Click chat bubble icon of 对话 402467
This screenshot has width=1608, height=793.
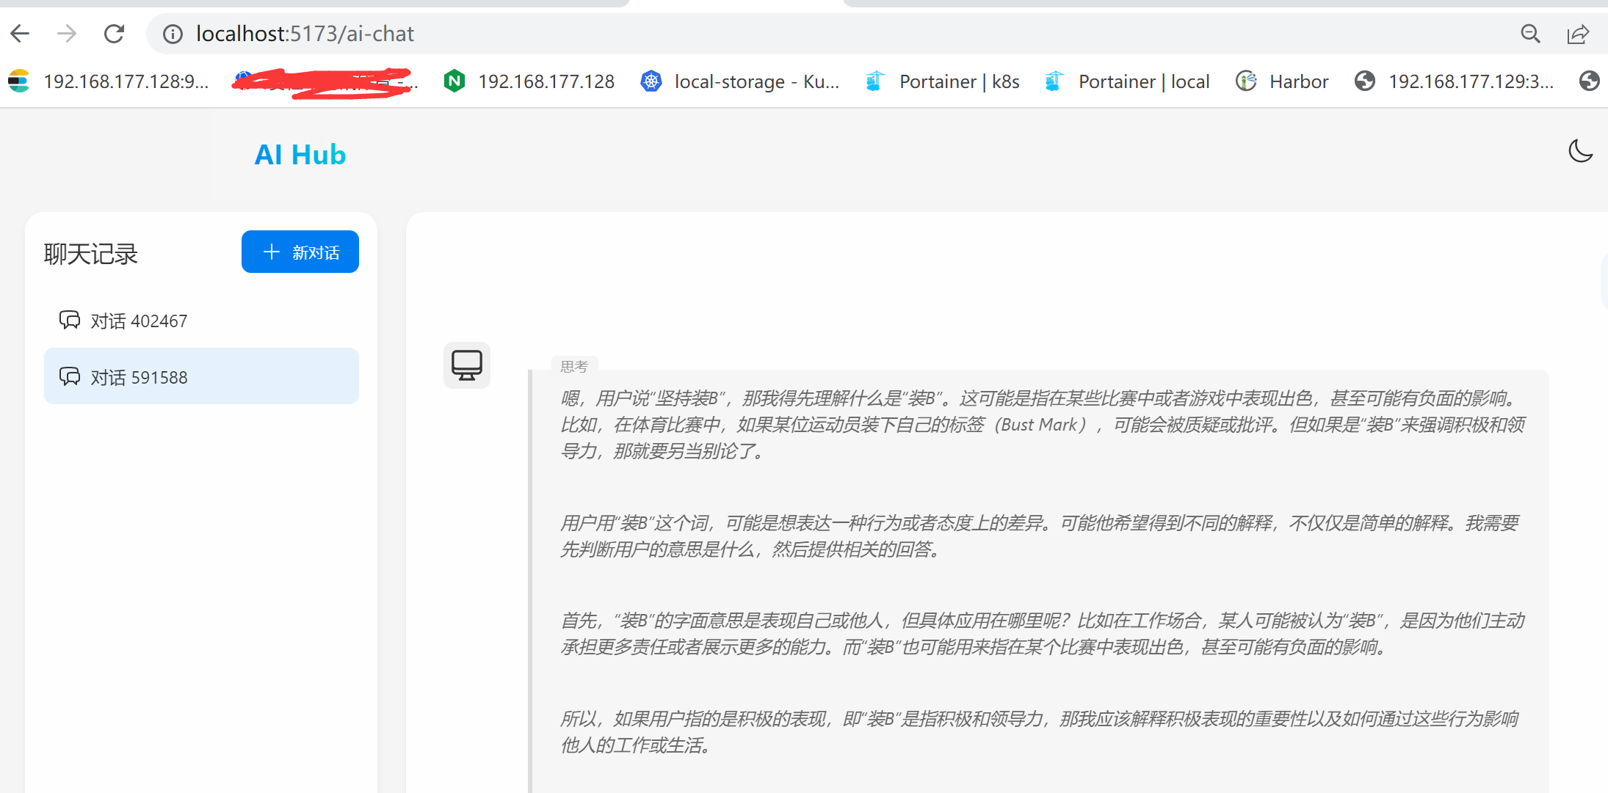pos(70,321)
